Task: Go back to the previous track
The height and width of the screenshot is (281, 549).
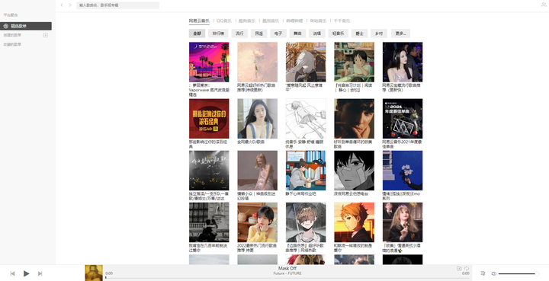Action: [13, 273]
